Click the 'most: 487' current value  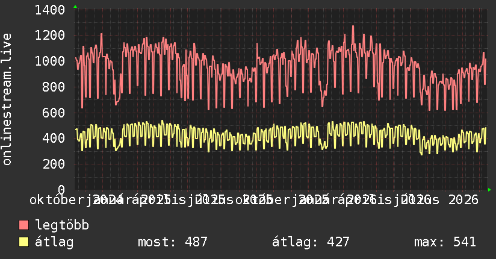172,242
